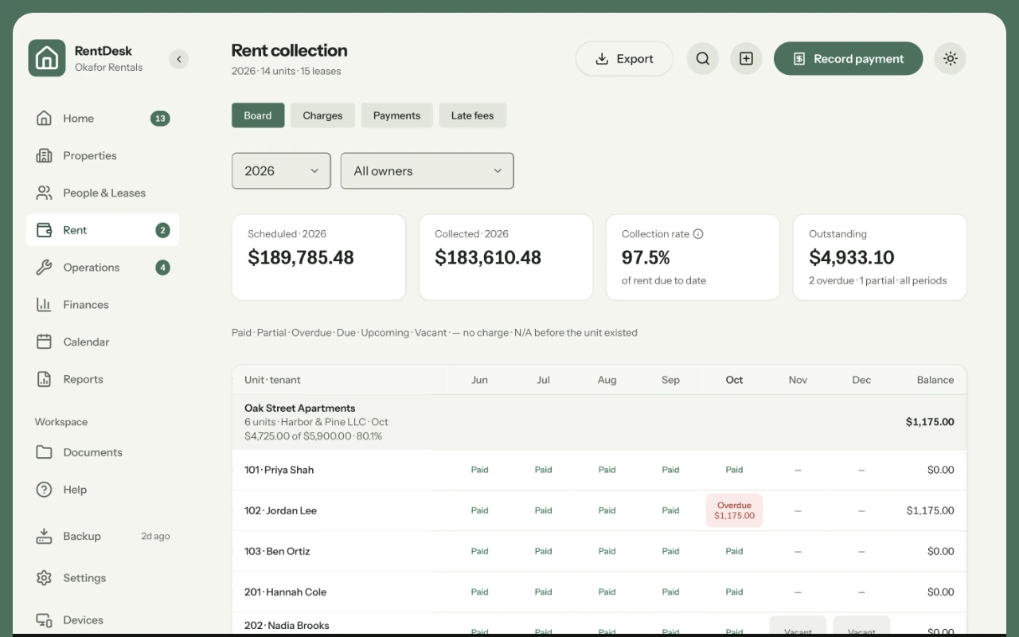Open the All owners dropdown

tap(428, 171)
